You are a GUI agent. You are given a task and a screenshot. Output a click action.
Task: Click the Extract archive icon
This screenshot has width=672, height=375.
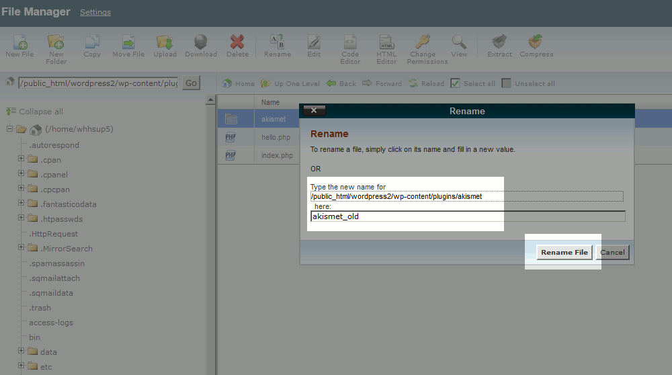pos(499,44)
